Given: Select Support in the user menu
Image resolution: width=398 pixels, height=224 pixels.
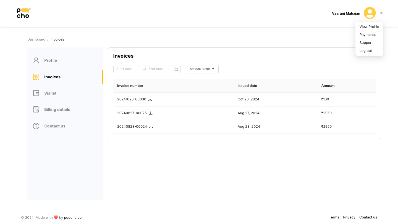Looking at the screenshot, I should (366, 43).
